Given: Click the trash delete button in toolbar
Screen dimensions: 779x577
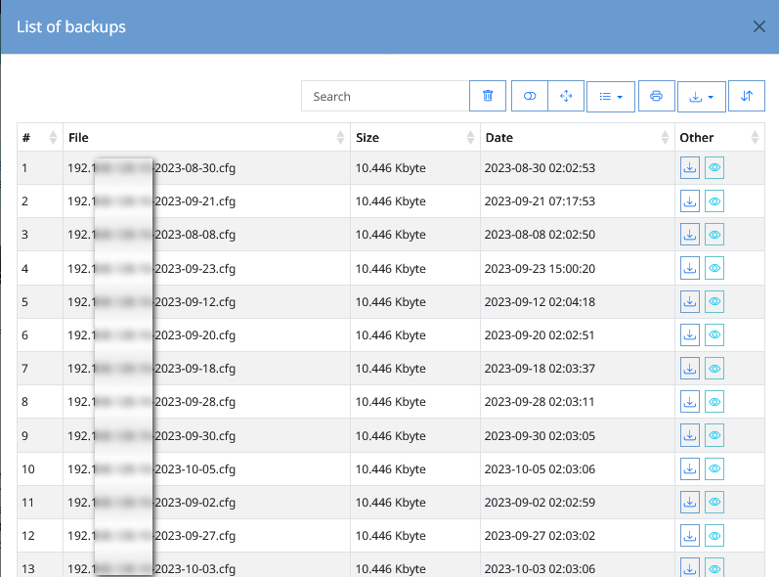Looking at the screenshot, I should point(488,96).
